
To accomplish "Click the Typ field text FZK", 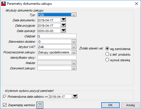I will [41, 15].
